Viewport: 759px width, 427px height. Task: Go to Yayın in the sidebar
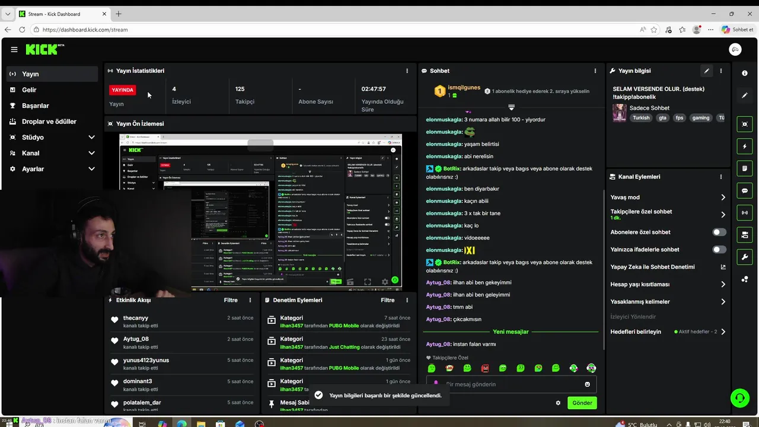[x=52, y=74]
